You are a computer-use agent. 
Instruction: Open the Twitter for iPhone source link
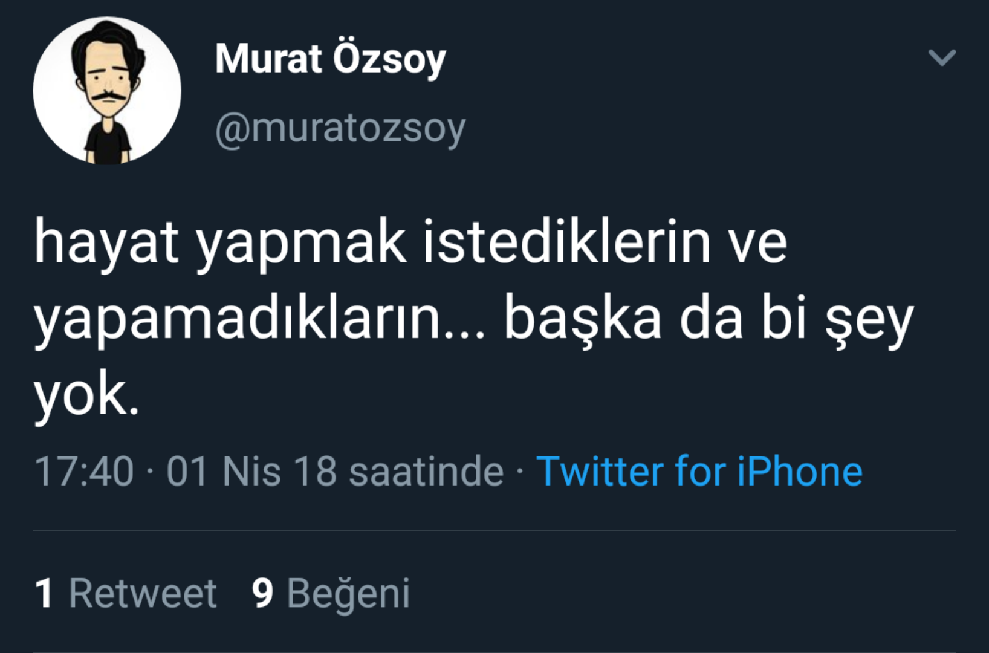coord(699,471)
